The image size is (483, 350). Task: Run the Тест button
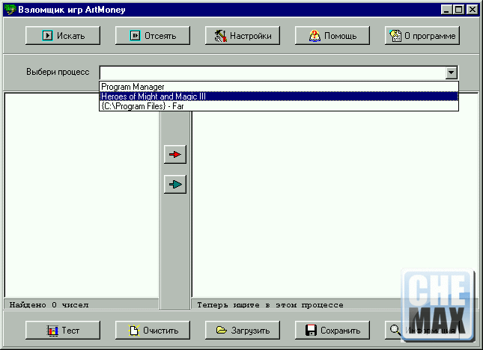pos(63,330)
